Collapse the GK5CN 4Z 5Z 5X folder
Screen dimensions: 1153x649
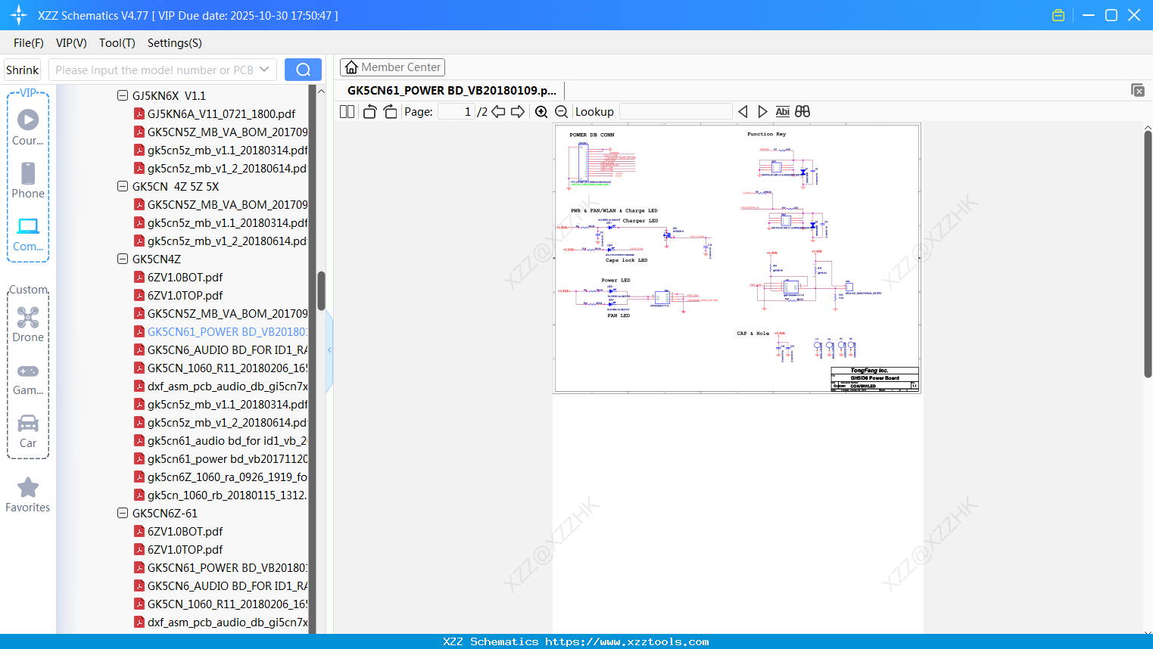pos(123,186)
